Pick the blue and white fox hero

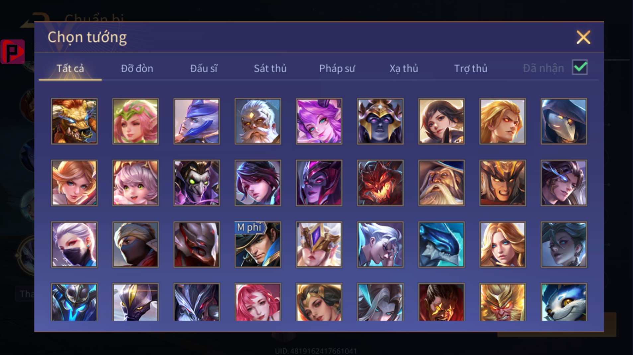564,302
